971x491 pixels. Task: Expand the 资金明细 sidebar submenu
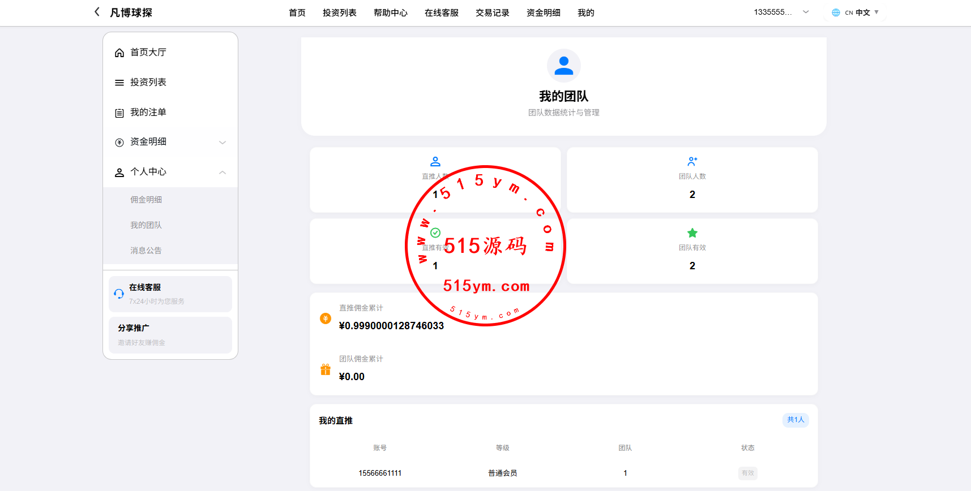click(x=223, y=143)
